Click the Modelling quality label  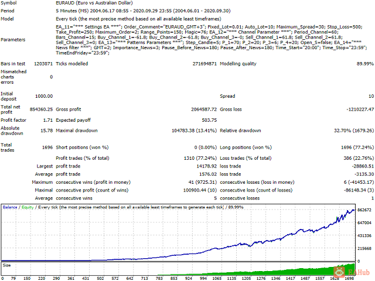coord(238,64)
